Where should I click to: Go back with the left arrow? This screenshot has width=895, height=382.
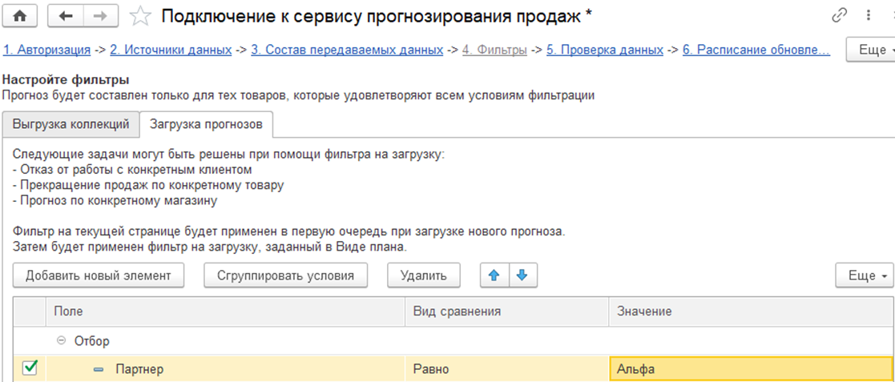pyautogui.click(x=67, y=15)
